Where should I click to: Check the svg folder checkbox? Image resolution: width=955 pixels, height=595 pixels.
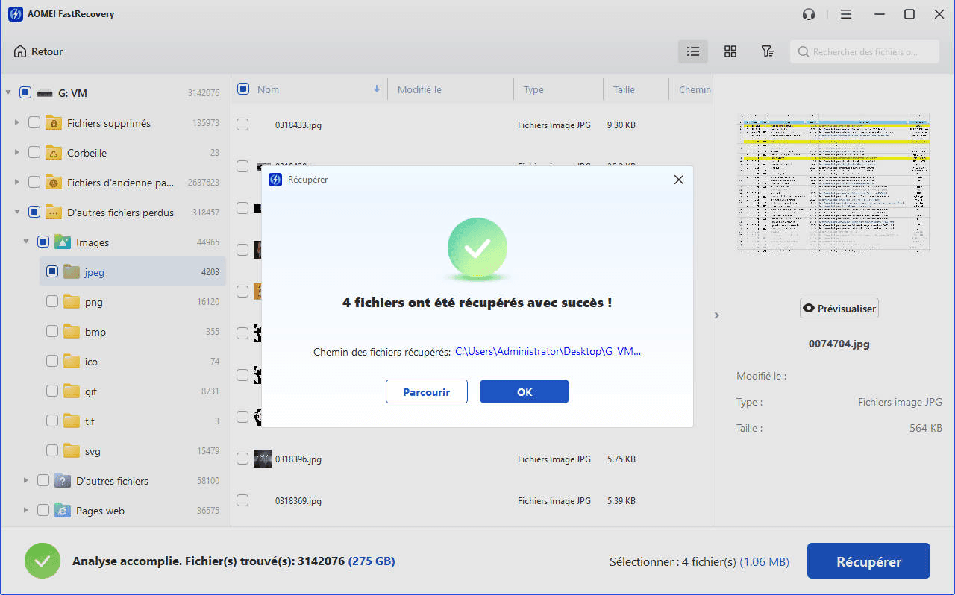(x=51, y=451)
